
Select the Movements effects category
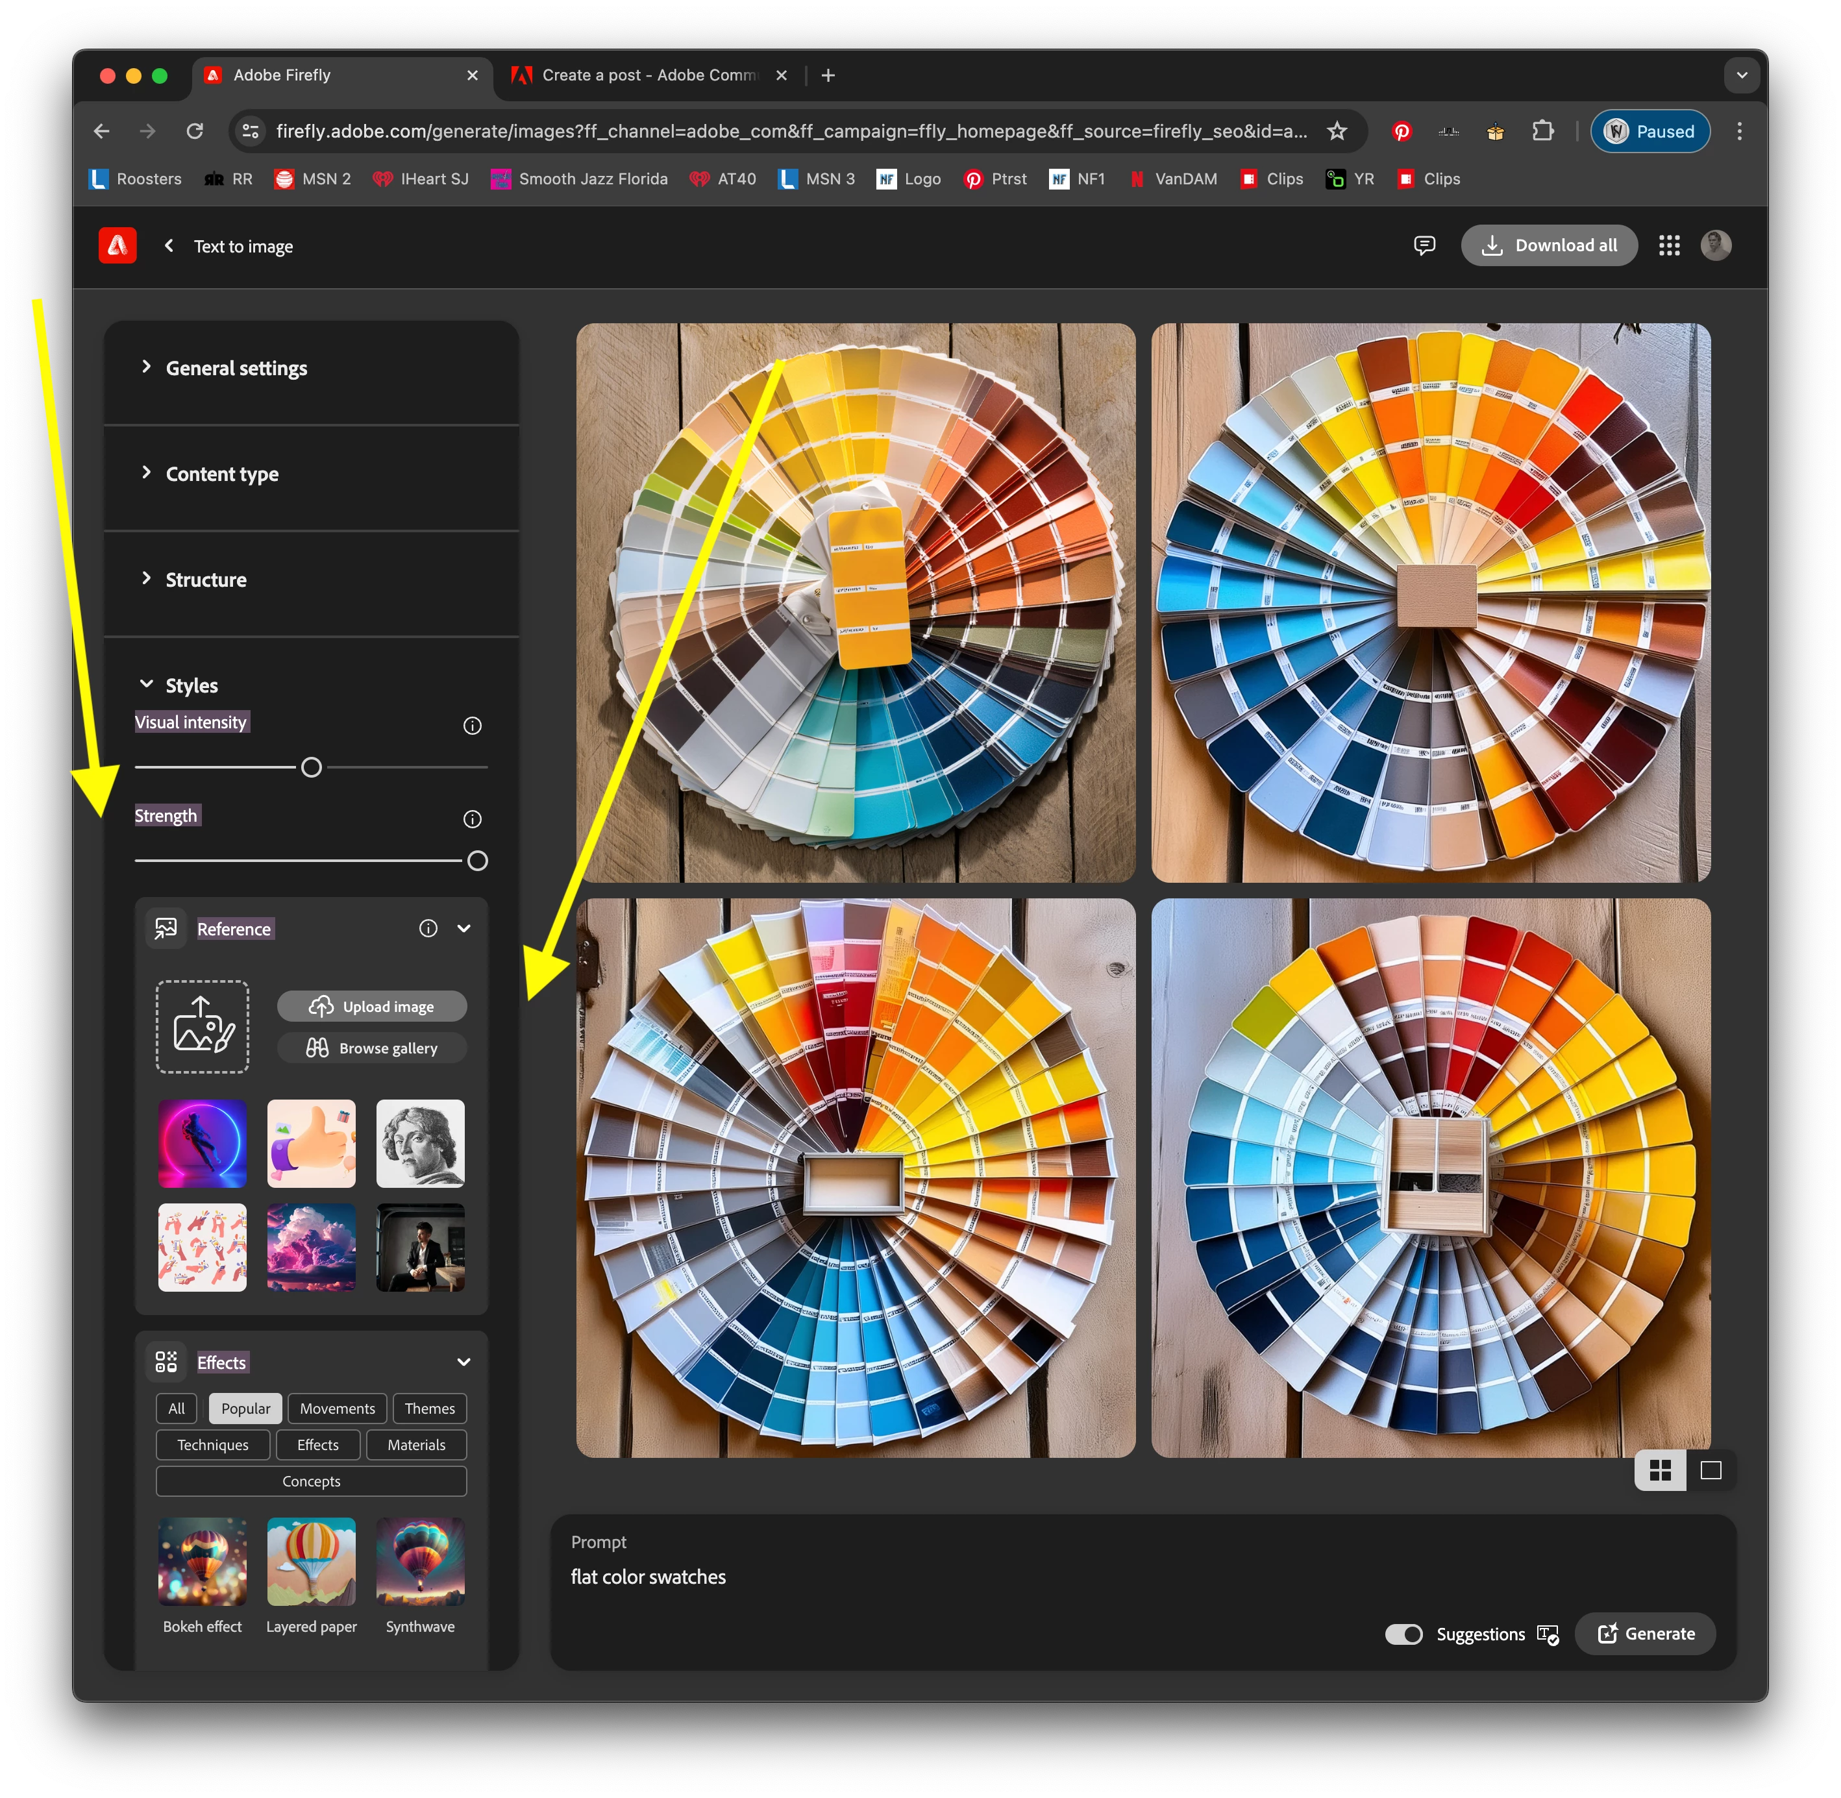[x=337, y=1408]
